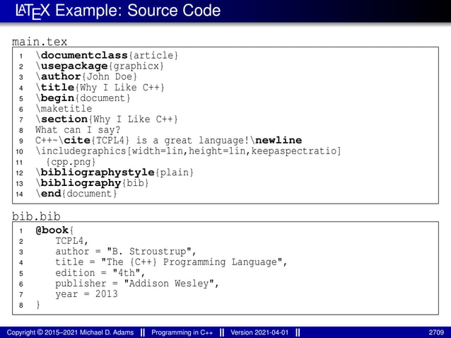This screenshot has width=451, height=338.
Task: Click the line 'publisher = "Addison Wesley"'
Action: pyautogui.click(x=137, y=284)
